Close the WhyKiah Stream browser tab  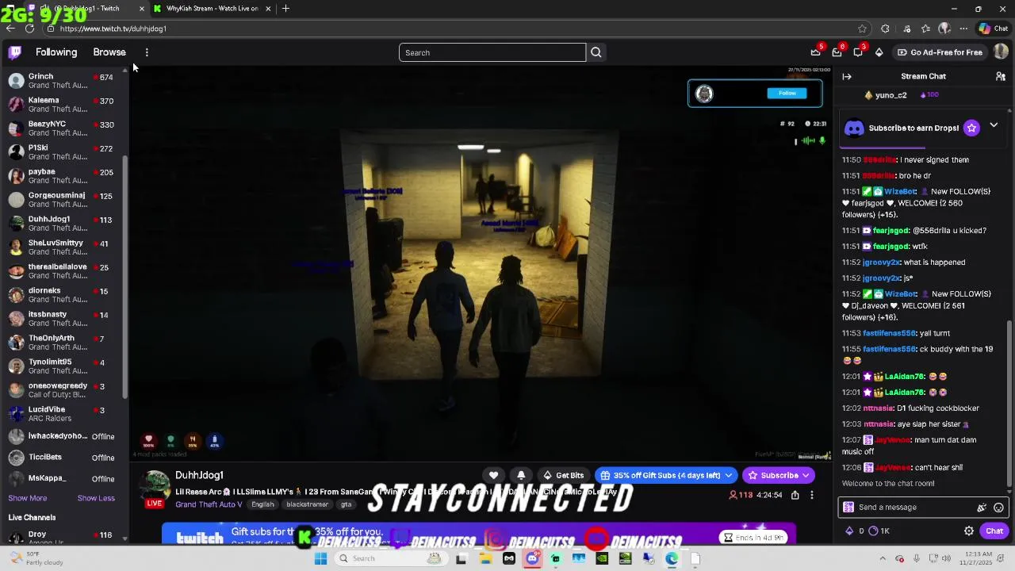coord(268,9)
